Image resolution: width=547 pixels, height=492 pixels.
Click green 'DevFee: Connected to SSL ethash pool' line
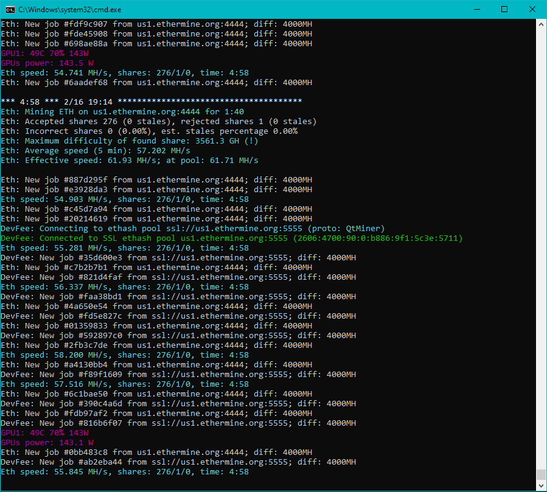[x=232, y=238]
